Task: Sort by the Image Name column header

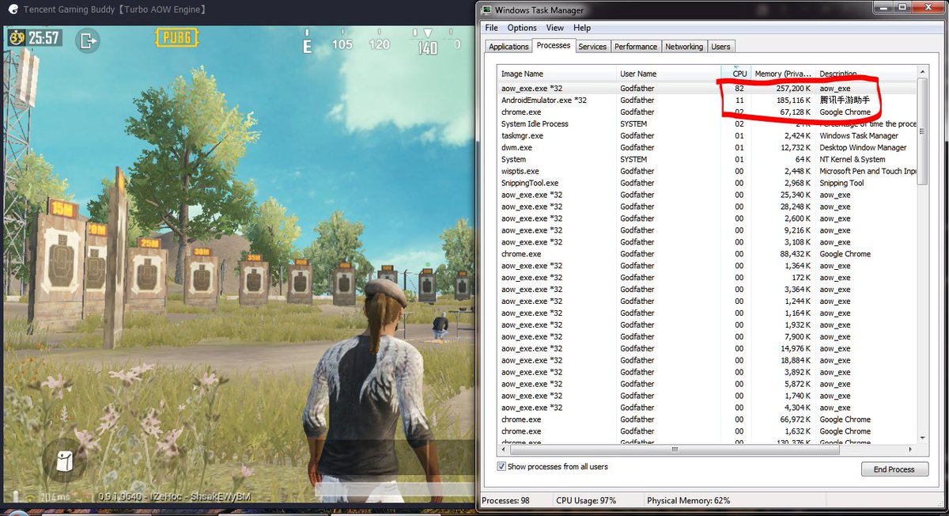Action: tap(557, 74)
